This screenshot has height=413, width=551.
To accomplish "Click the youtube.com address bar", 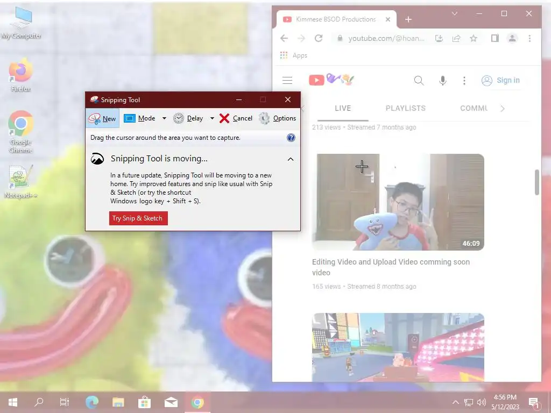I will tap(386, 38).
